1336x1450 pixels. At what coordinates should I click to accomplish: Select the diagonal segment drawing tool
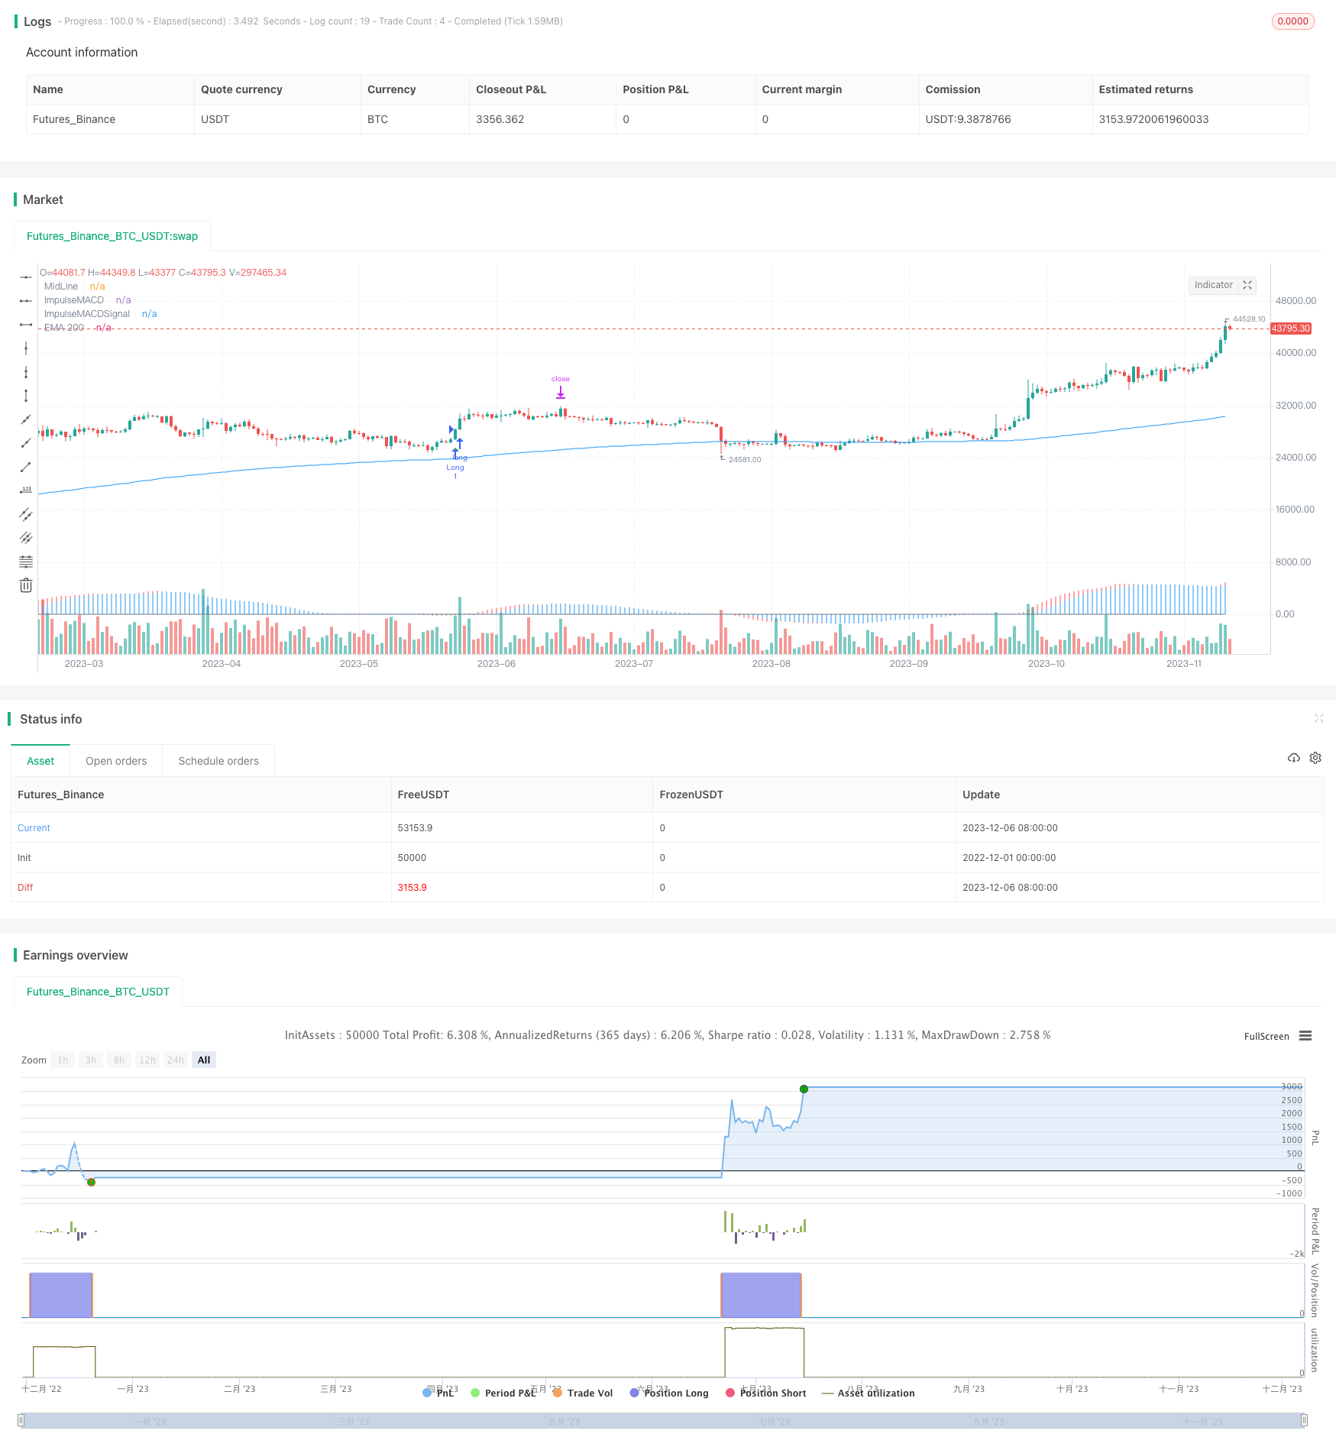click(26, 467)
